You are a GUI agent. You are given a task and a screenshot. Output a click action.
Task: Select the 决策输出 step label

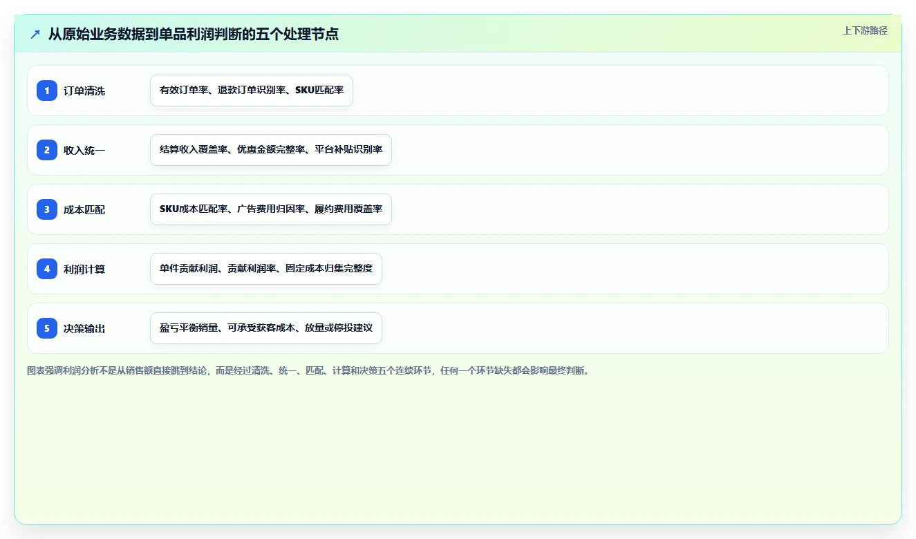pos(84,328)
